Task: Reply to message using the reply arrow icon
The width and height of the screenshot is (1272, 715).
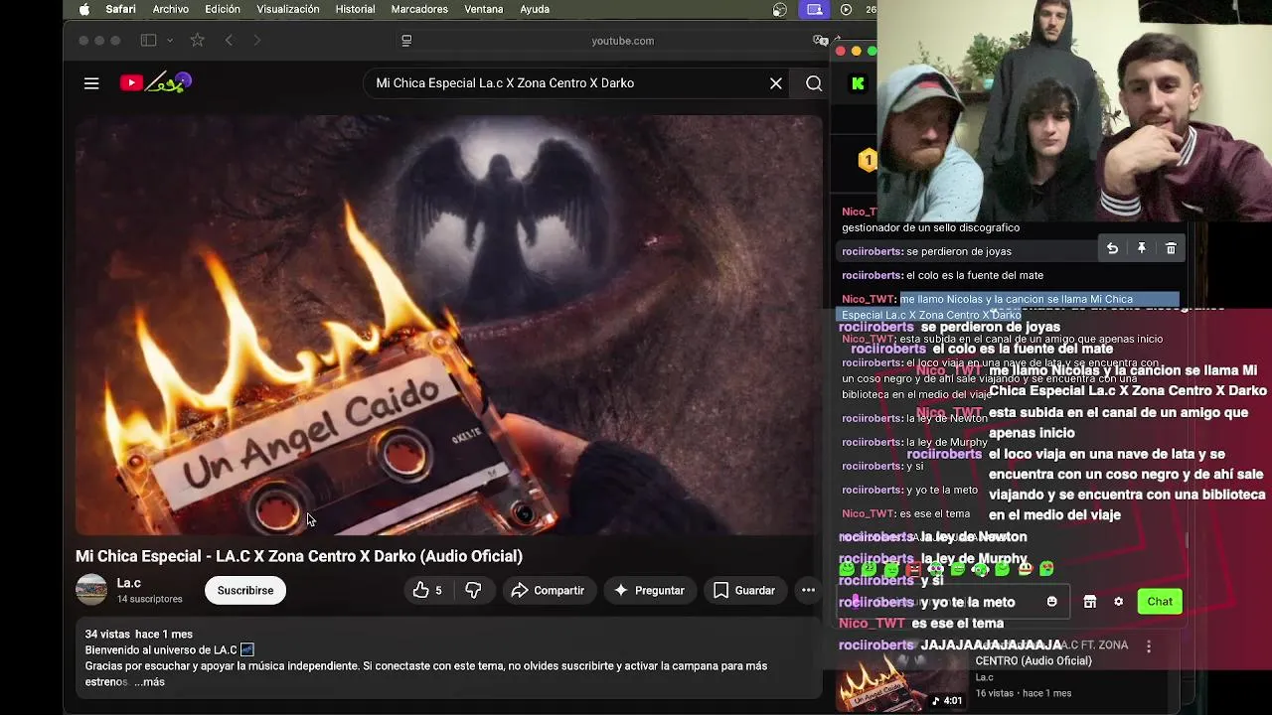Action: [1112, 249]
